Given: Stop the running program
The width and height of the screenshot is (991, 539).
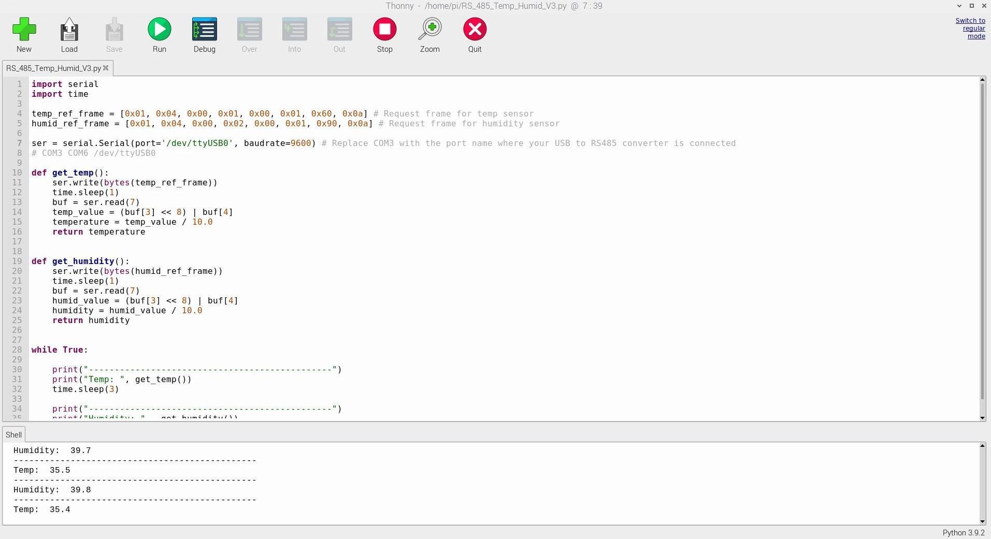Looking at the screenshot, I should click(x=384, y=30).
